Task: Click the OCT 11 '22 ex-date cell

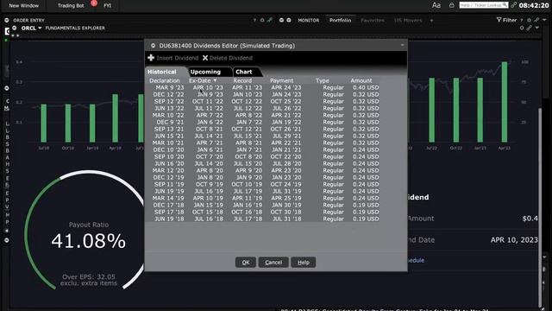Action: point(208,101)
